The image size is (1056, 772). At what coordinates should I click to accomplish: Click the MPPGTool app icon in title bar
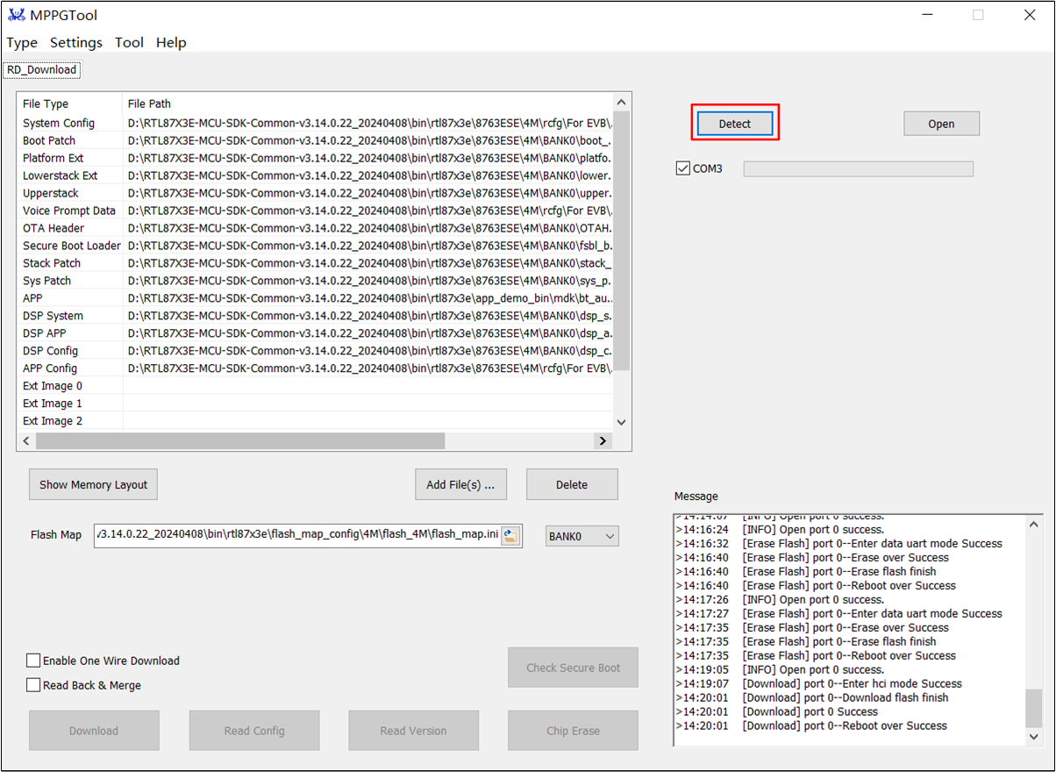tap(17, 15)
